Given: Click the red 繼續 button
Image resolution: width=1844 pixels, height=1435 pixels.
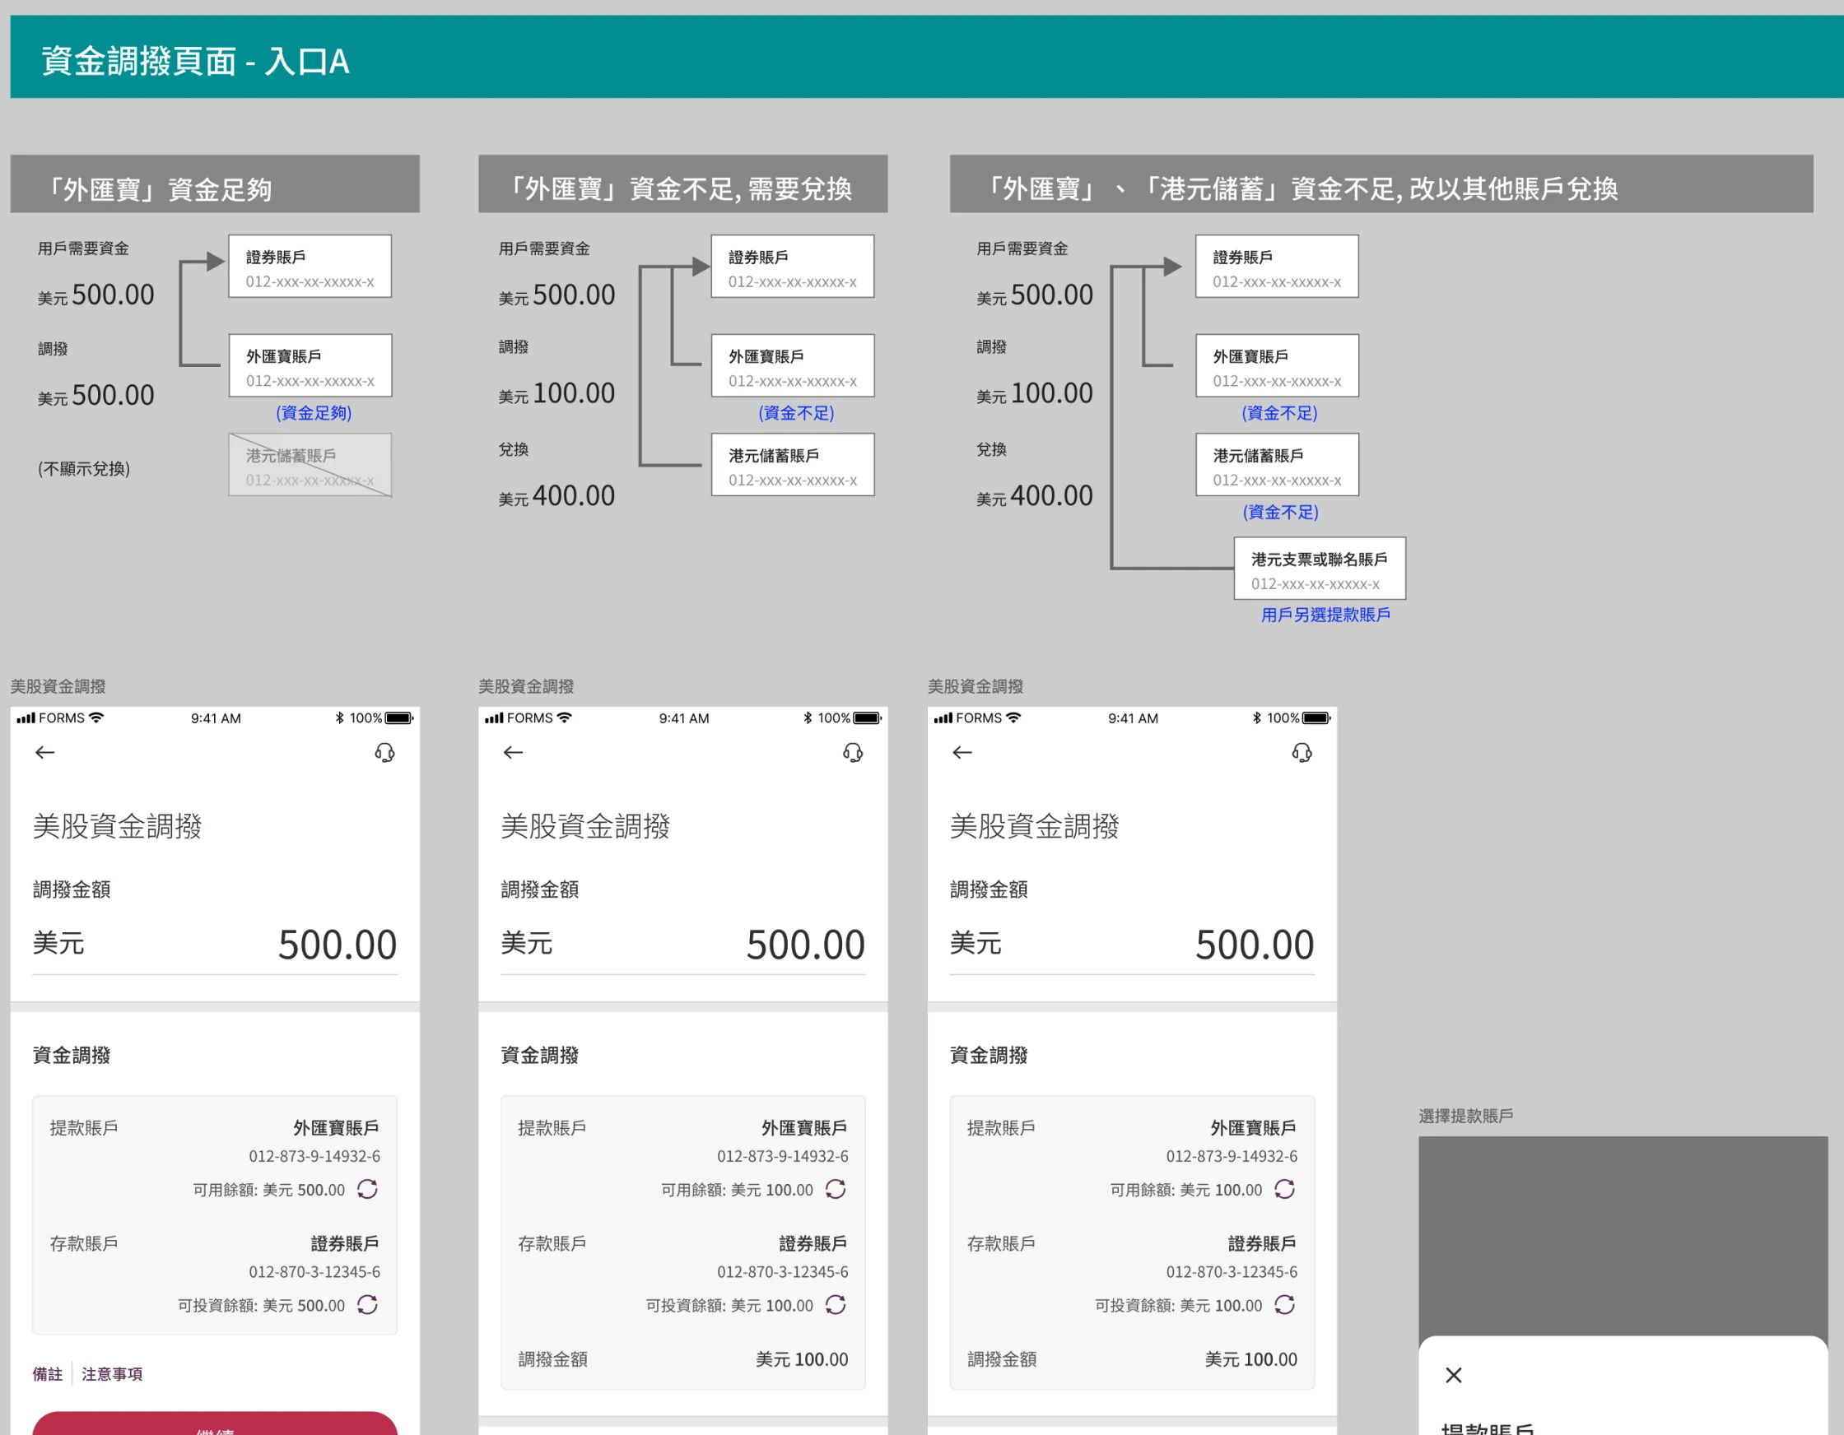Looking at the screenshot, I should (215, 1425).
